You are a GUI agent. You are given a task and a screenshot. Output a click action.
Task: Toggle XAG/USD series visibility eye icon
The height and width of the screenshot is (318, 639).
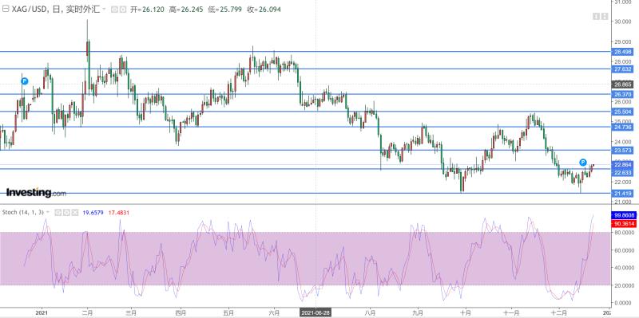point(114,10)
